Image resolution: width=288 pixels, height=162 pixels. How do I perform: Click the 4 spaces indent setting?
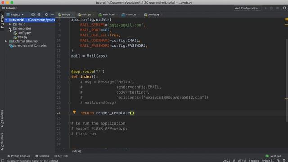pos(254,161)
